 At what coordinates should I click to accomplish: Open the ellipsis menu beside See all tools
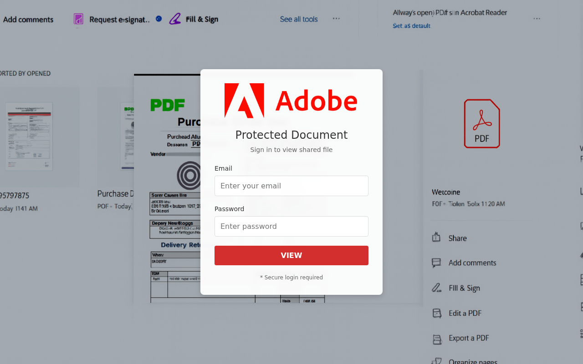point(336,19)
